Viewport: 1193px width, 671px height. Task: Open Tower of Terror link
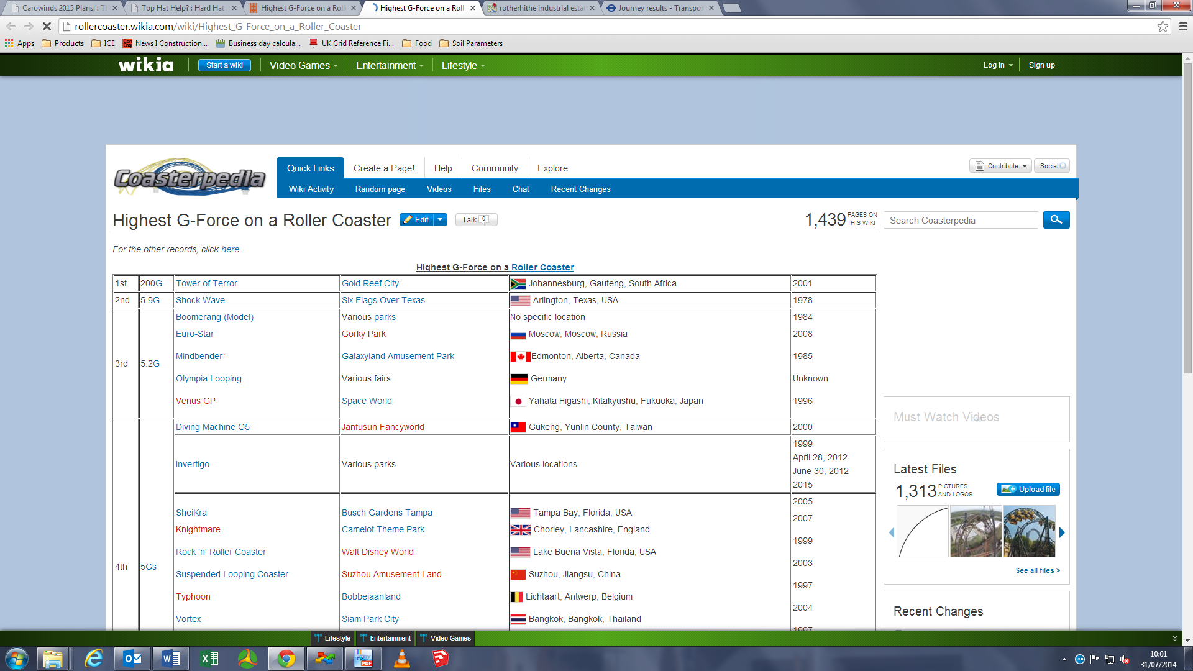(206, 283)
